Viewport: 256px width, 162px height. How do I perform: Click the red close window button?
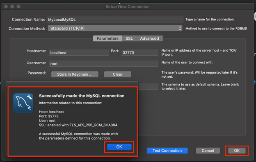point(6,7)
